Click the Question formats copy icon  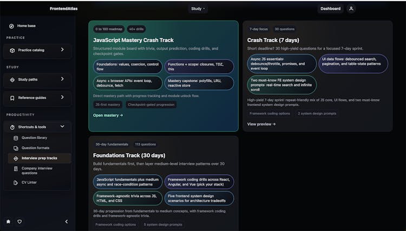(16, 148)
